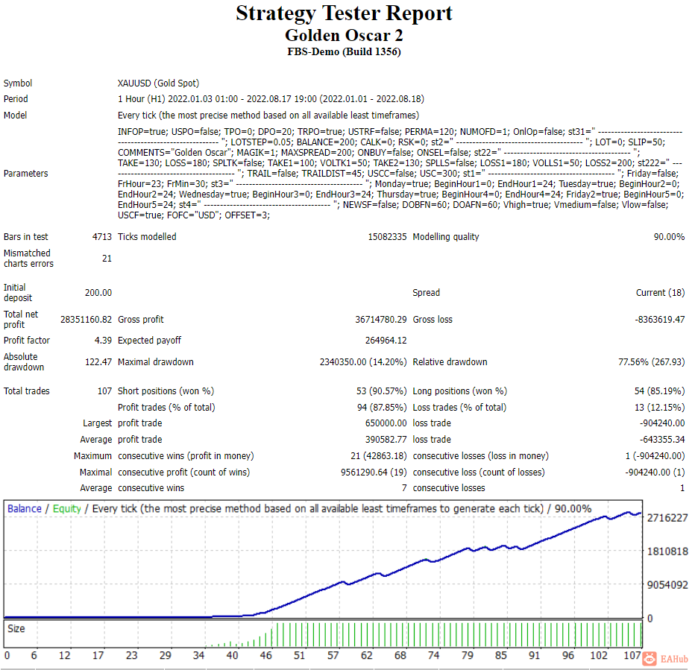Click the largest loss trade value -904240.00

click(661, 423)
